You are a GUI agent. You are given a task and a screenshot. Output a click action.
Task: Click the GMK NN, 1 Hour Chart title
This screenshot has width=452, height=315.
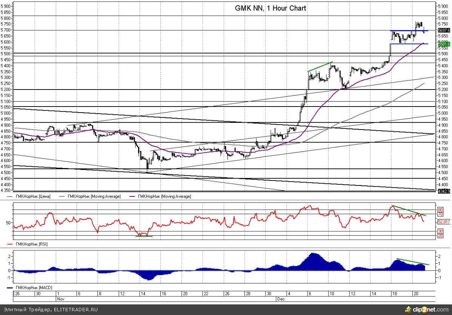(x=271, y=8)
